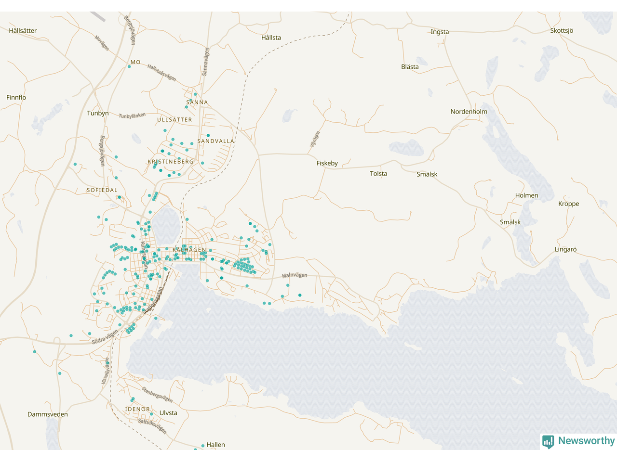This screenshot has height=462, width=617.
Task: Click the dot just above the SANDVALLA label
Action: click(x=208, y=136)
